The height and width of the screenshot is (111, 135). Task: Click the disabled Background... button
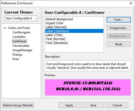119,36
